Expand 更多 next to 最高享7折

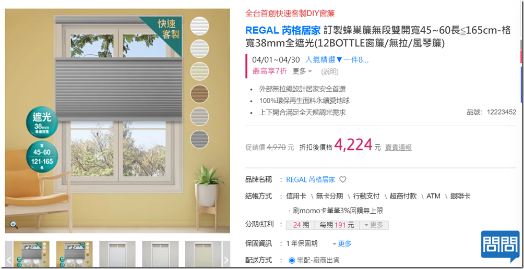[x=302, y=71]
